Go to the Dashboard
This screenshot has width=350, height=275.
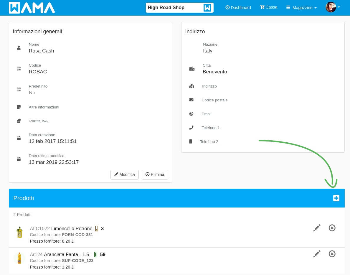tap(238, 8)
